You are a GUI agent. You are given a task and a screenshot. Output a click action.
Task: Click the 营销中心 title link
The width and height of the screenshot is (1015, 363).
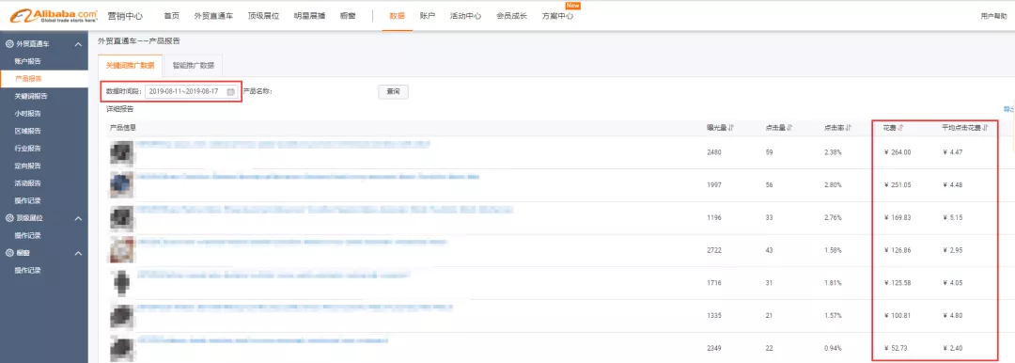point(126,16)
